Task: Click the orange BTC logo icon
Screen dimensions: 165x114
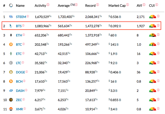Action: pos(11,44)
